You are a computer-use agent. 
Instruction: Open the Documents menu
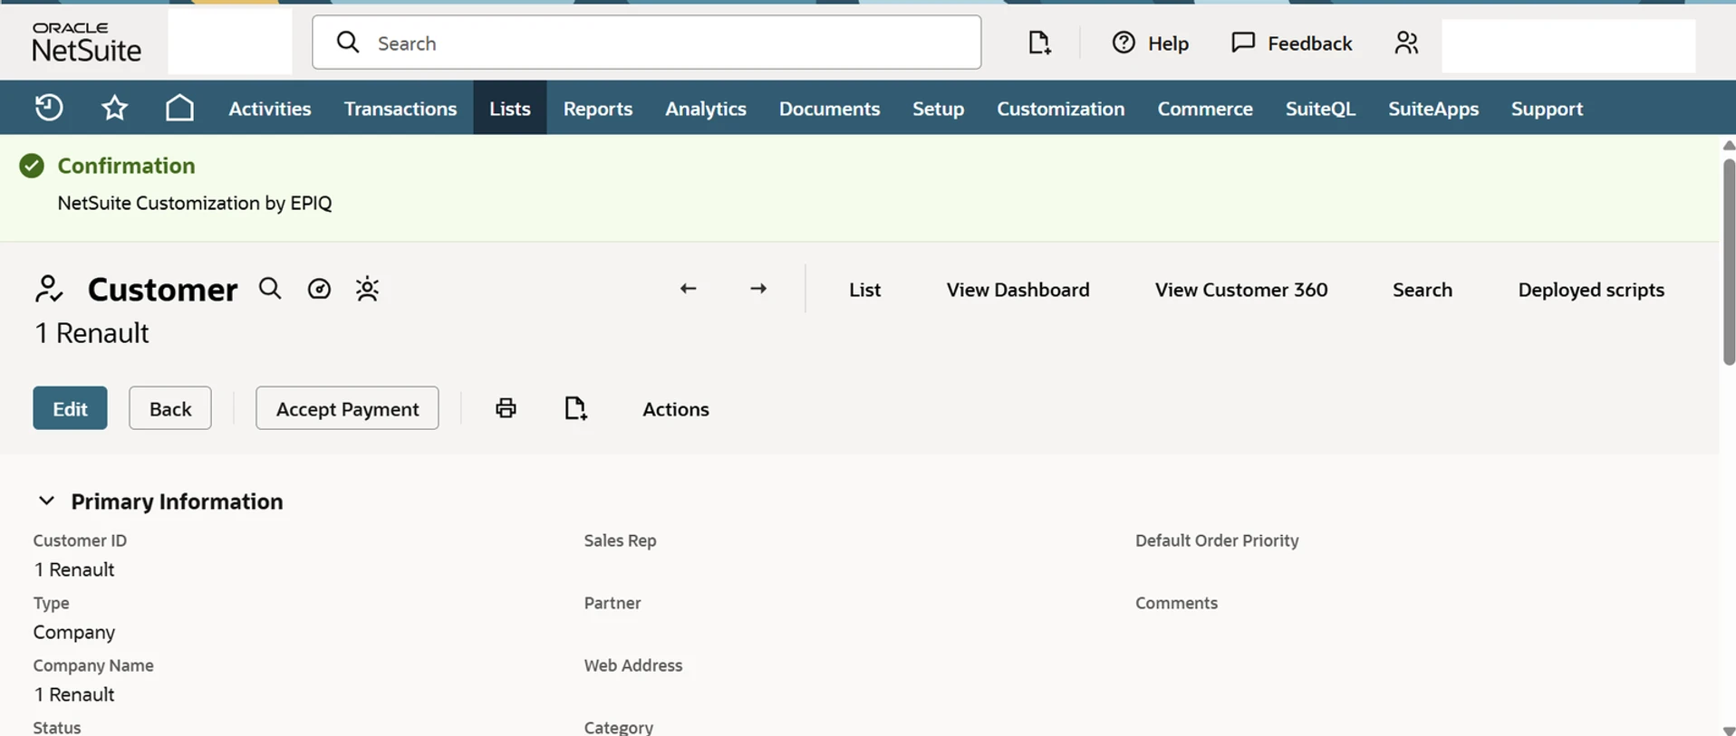click(829, 109)
